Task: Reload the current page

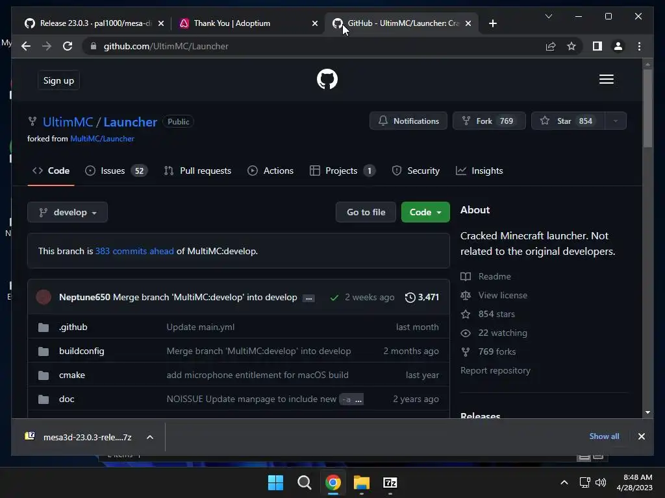Action: click(x=68, y=46)
